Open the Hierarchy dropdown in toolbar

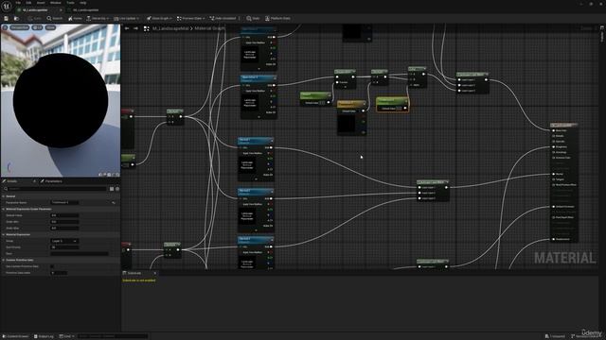pyautogui.click(x=98, y=18)
